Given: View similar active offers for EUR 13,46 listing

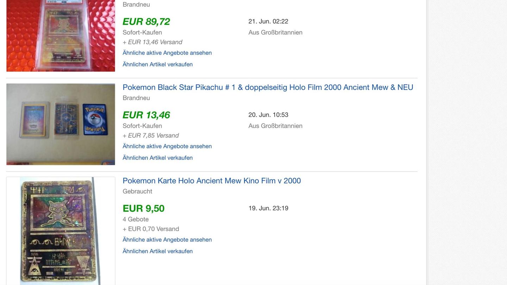Looking at the screenshot, I should 167,146.
